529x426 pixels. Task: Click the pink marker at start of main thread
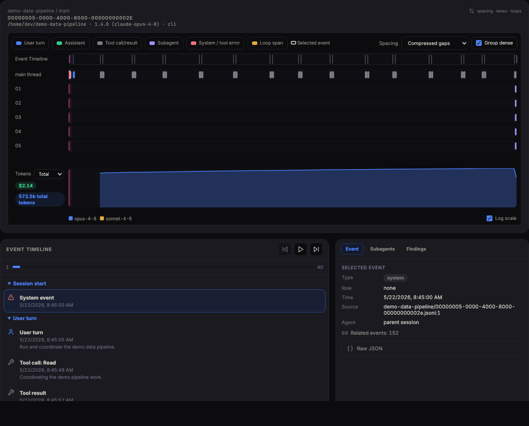(70, 75)
